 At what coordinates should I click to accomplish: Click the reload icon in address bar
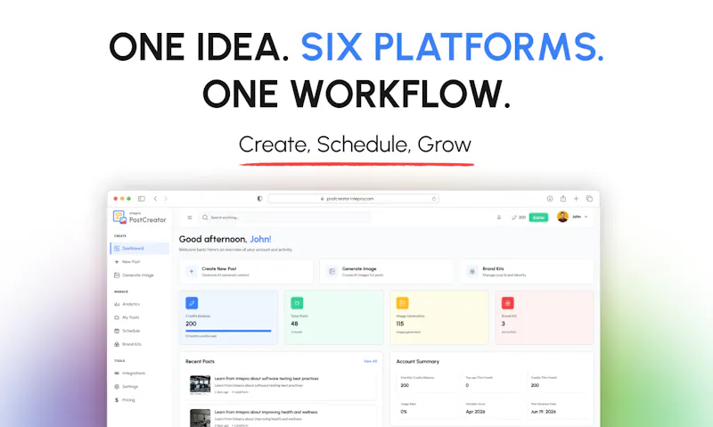434,199
